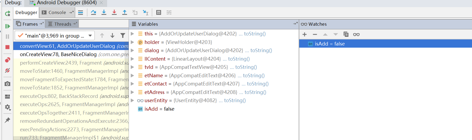Click the Step Out arrow icon
472x140 pixels.
coord(125,12)
